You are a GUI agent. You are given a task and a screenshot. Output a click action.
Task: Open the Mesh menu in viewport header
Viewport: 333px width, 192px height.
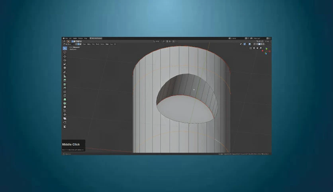tap(98, 44)
